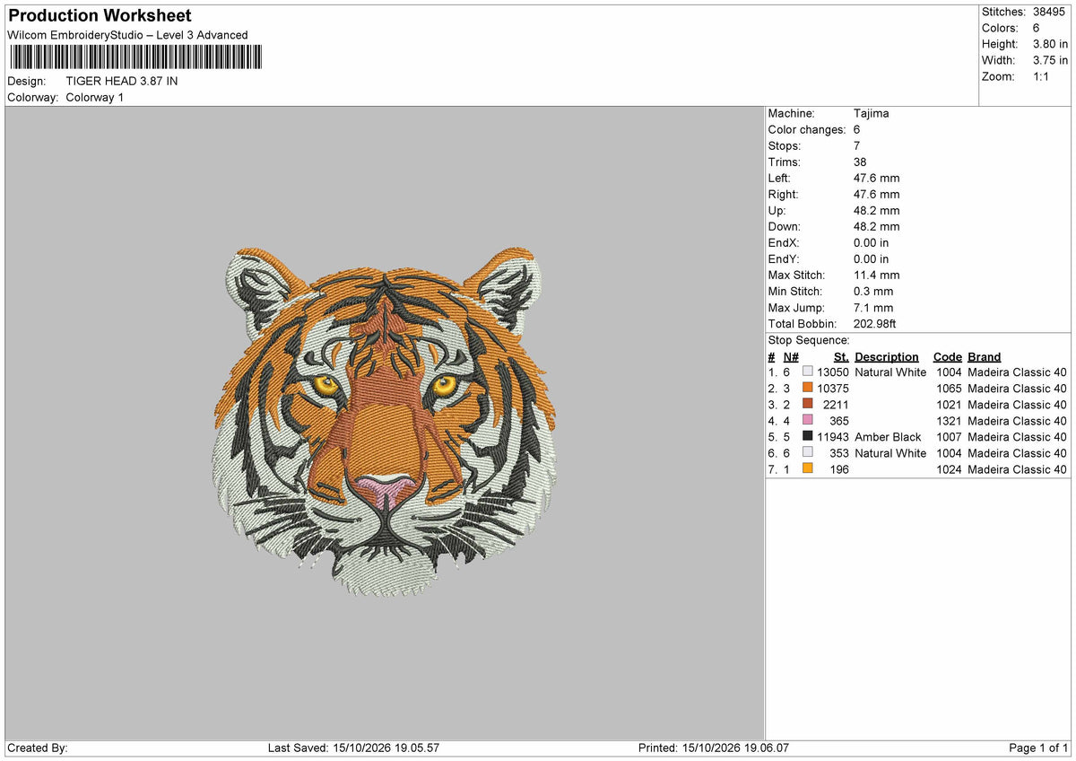Viewport: 1076px width, 761px height.
Task: Click 'Wilcom EmbroideryStudio – Level 3 Advanced' text
Action: (x=127, y=35)
